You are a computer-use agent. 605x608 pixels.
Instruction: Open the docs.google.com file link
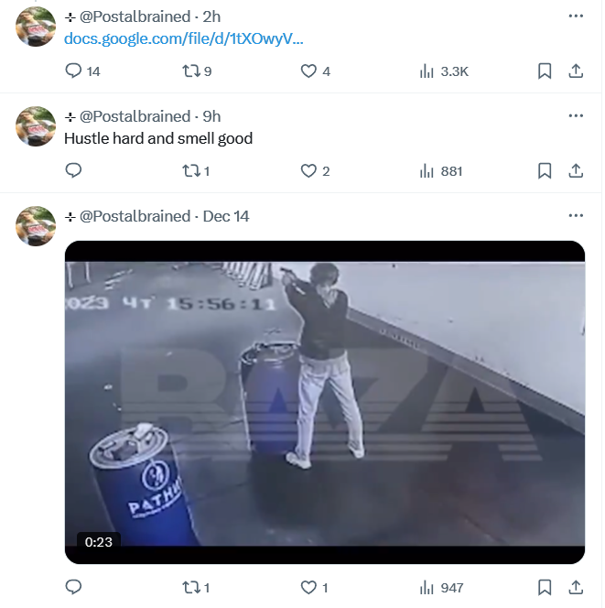[x=184, y=38]
